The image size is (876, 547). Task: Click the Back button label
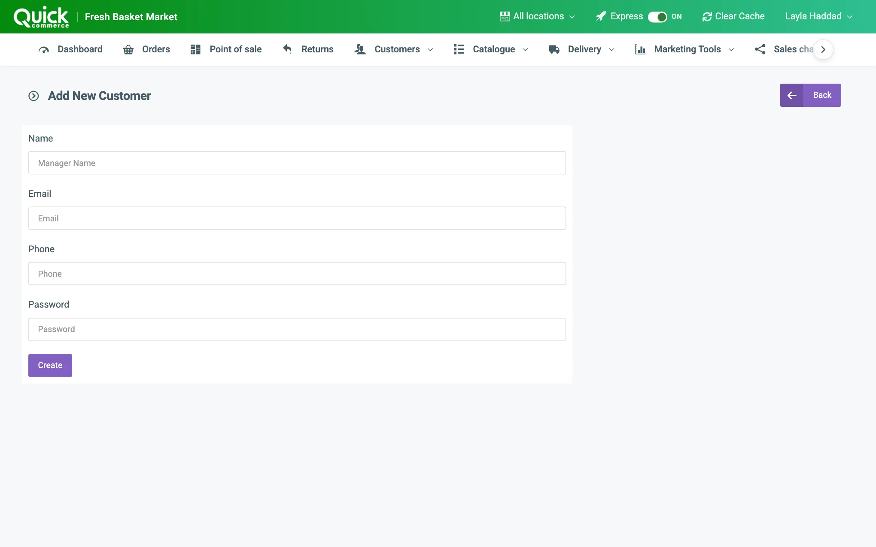point(822,95)
